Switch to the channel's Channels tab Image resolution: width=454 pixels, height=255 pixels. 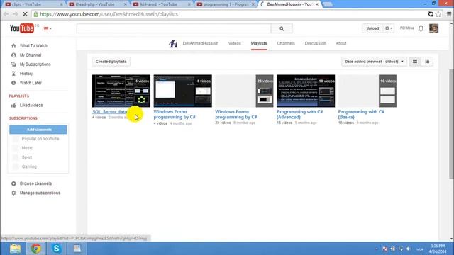286,43
